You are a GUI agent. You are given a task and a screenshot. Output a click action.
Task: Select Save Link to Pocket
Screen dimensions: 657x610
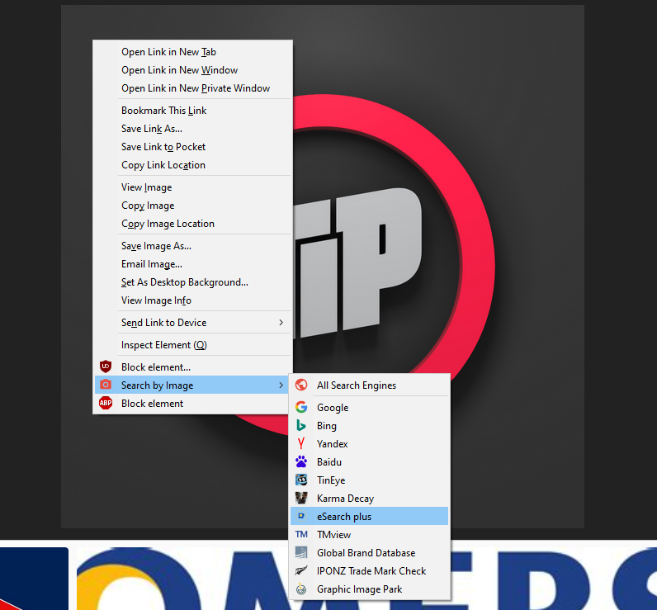point(192,147)
